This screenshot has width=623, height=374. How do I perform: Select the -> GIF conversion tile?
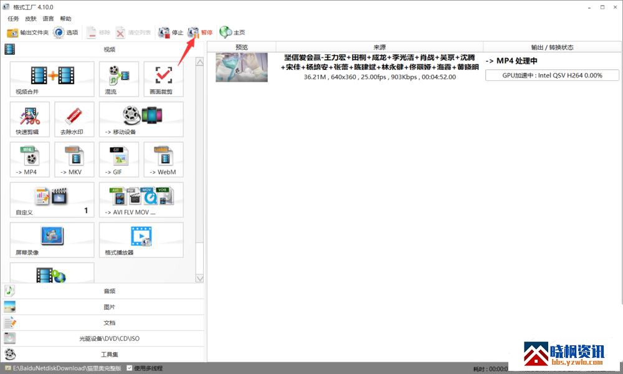(119, 160)
